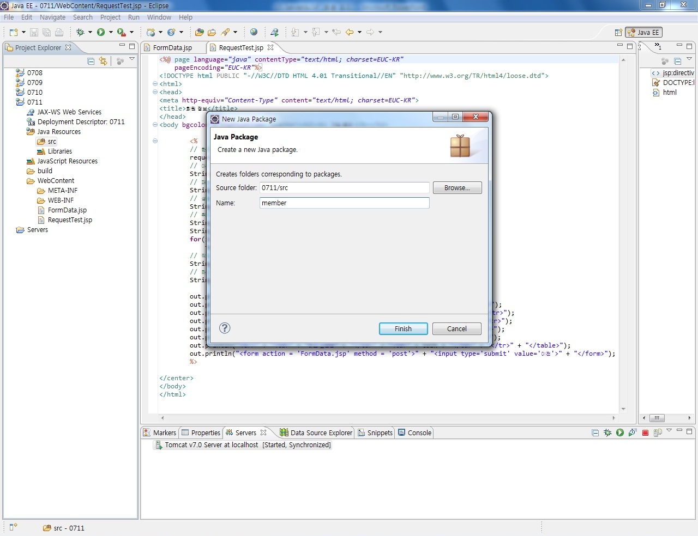This screenshot has height=536, width=698.
Task: Click the Back navigation arrow in the toolbar
Action: pos(350,32)
